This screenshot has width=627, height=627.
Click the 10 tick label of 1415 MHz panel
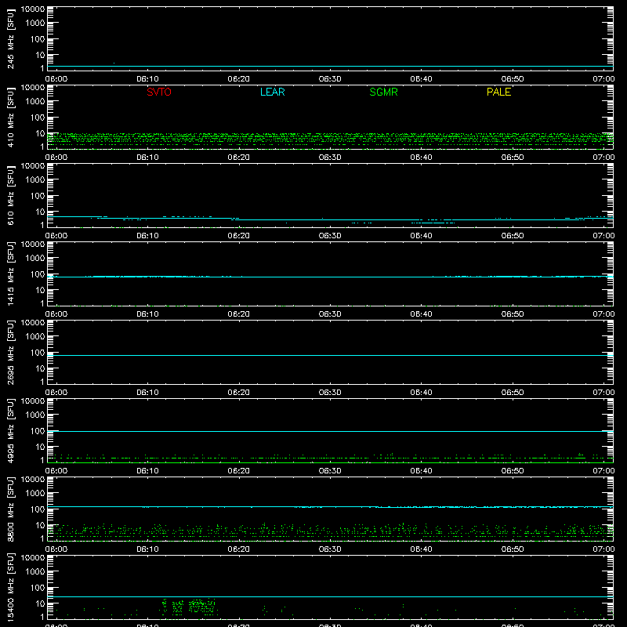pos(41,290)
